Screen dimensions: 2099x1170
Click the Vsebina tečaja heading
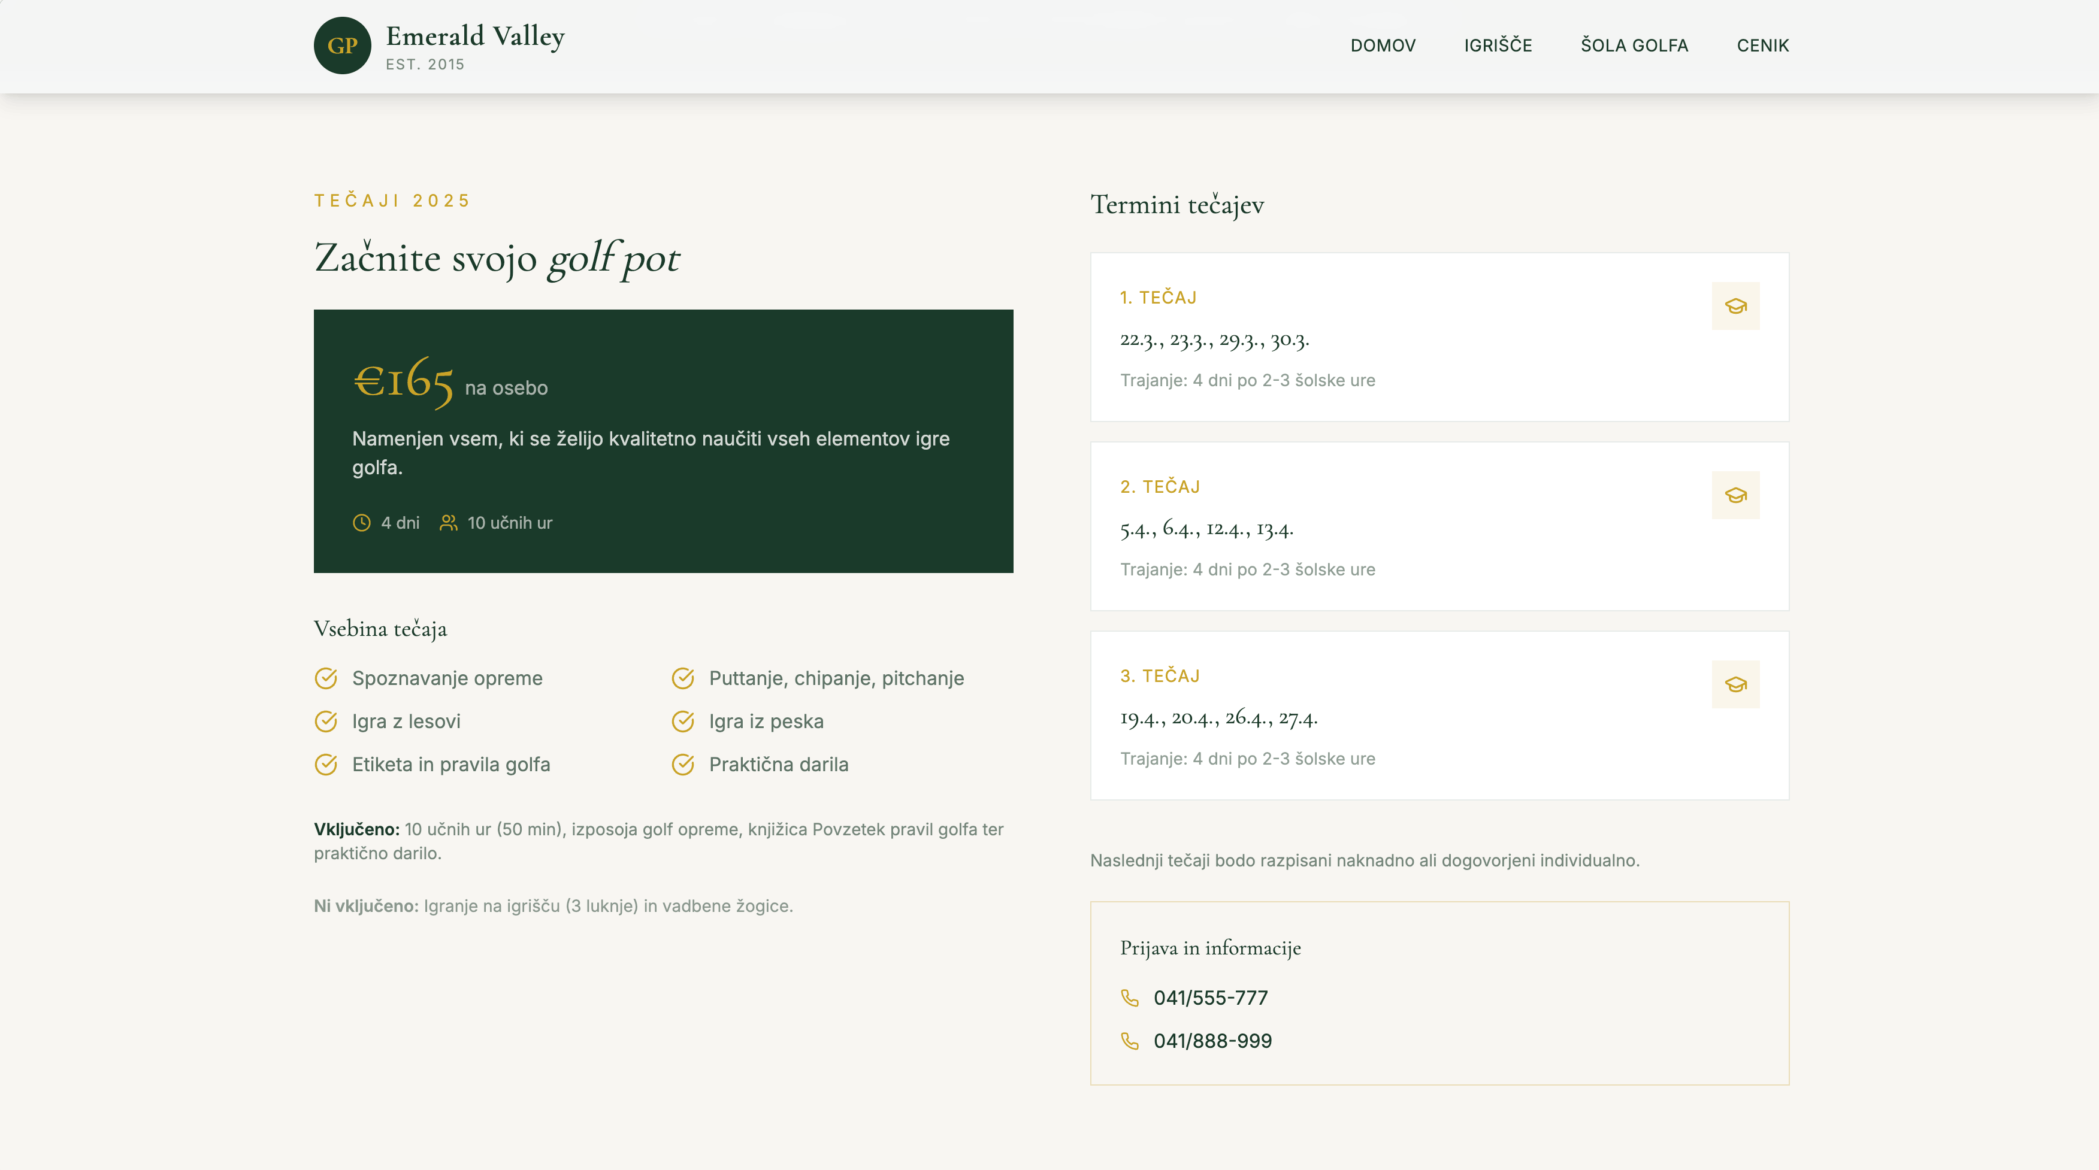[380, 629]
